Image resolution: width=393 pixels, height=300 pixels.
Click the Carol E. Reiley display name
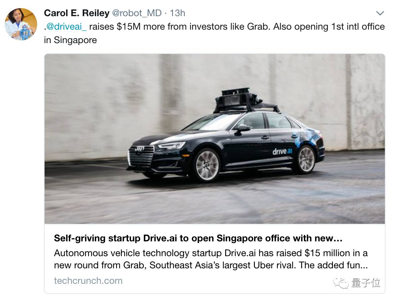[77, 13]
